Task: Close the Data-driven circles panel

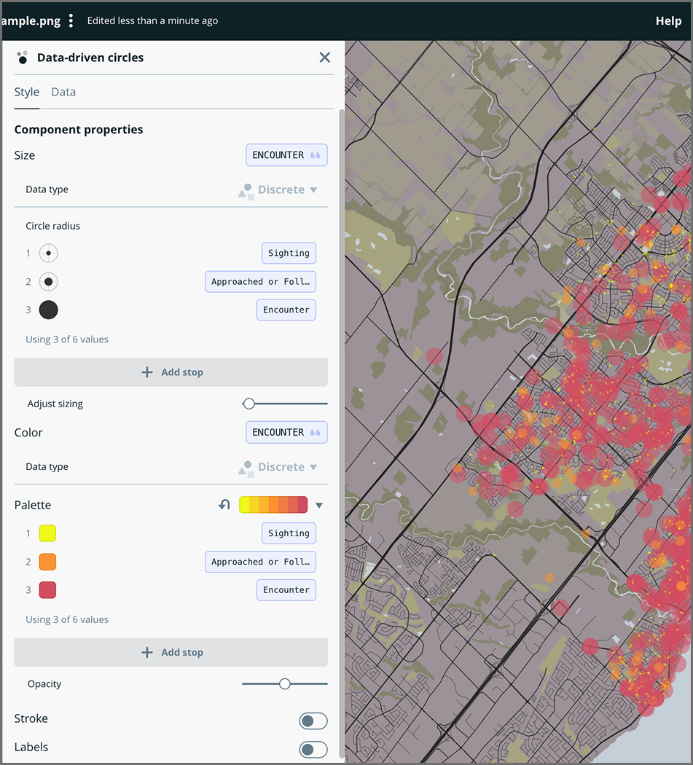Action: pos(324,57)
